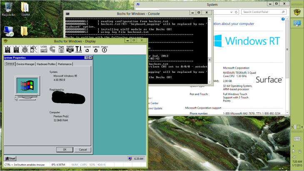Switch to the Device Manager tab
Image resolution: width=304 pixels, height=171 pixels.
click(x=25, y=64)
